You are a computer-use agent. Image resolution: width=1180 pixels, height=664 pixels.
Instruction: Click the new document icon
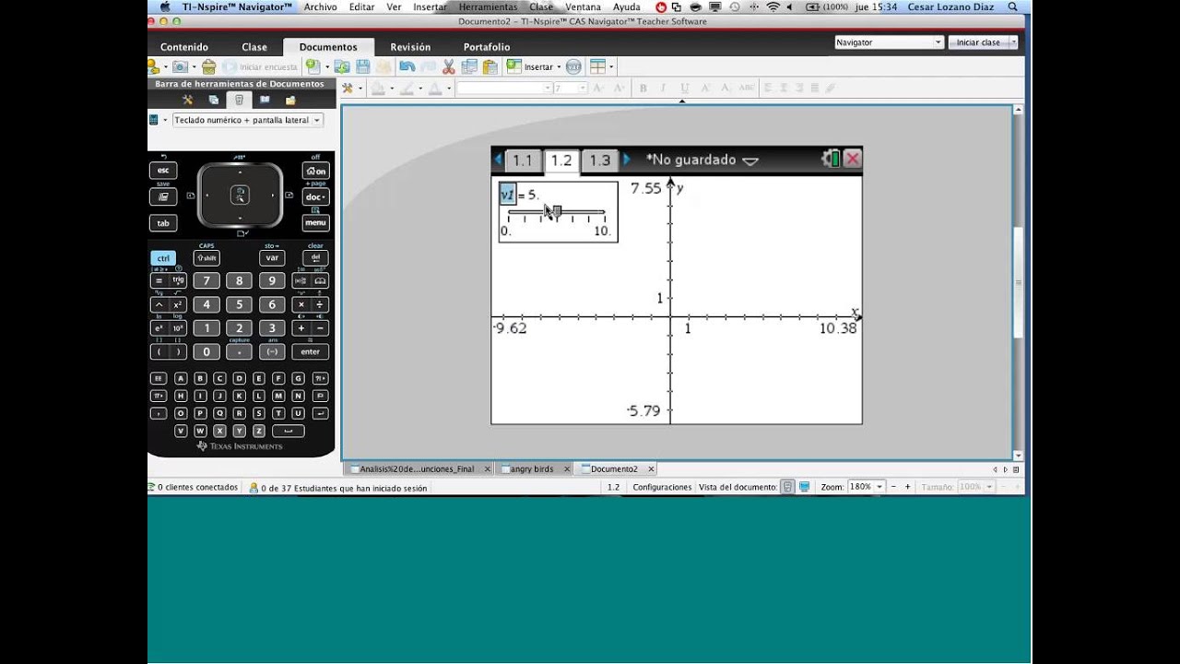tap(313, 66)
